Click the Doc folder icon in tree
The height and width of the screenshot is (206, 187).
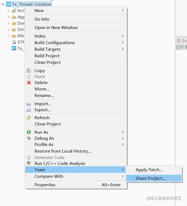tap(14, 23)
